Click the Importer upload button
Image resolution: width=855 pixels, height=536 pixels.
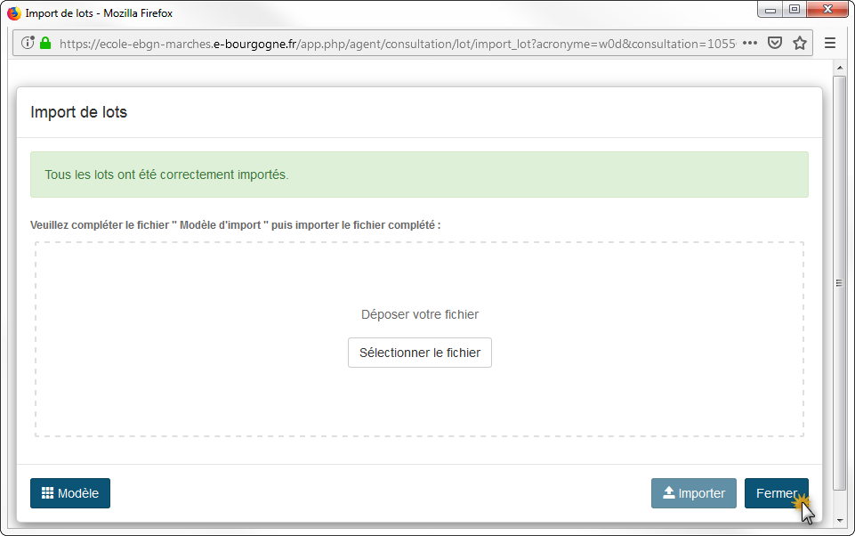(693, 493)
